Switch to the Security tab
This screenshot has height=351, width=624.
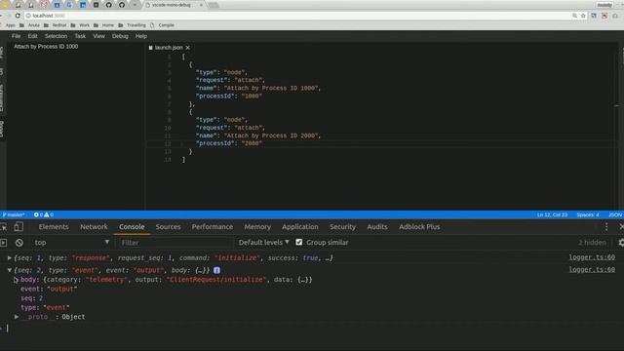click(342, 227)
